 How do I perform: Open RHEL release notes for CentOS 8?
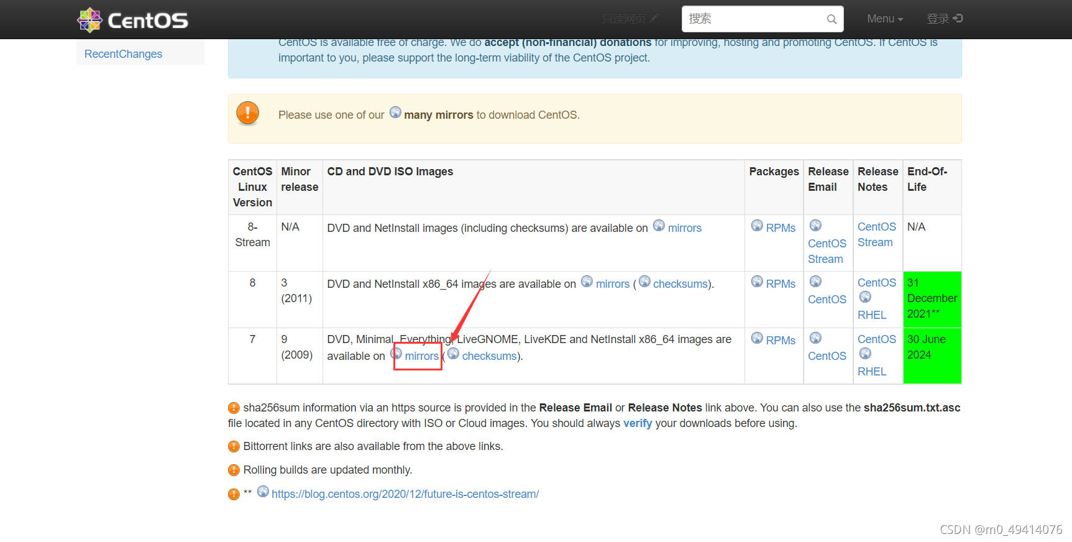coord(872,315)
